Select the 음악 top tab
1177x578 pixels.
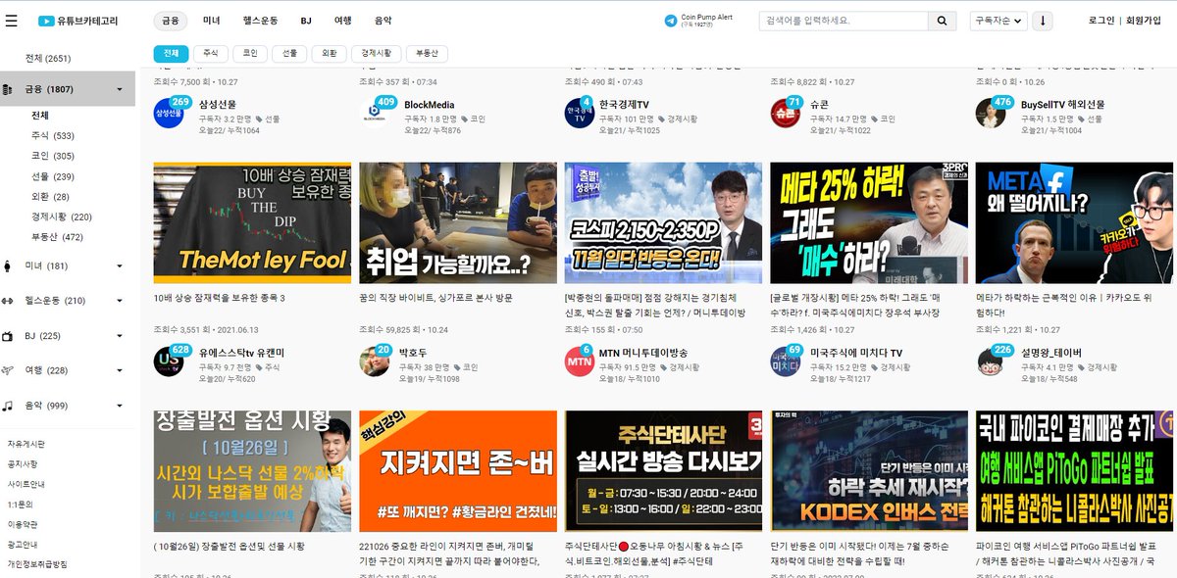coord(383,21)
